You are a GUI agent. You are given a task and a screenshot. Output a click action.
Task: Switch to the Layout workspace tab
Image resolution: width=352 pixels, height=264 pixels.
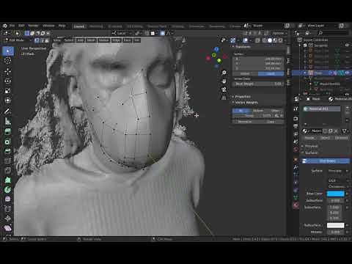point(79,26)
